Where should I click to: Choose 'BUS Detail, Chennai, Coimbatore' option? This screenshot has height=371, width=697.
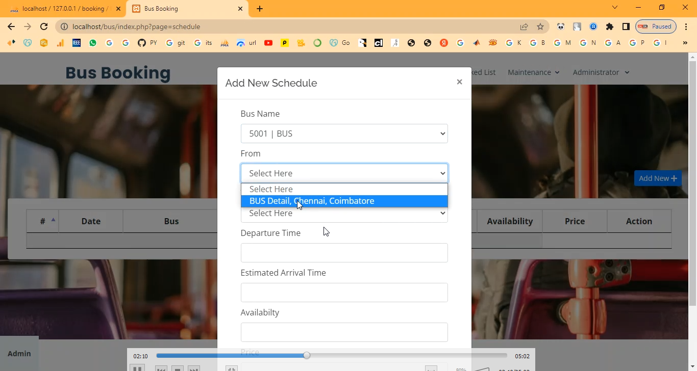344,201
